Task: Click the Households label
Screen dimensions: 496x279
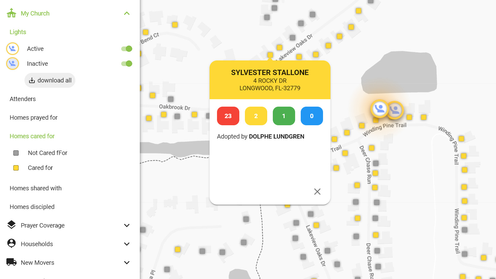Action: tap(37, 244)
